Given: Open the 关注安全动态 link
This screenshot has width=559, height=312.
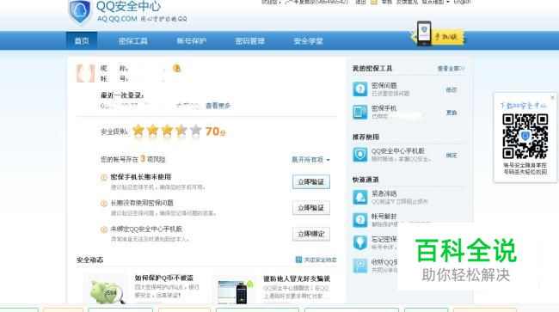Looking at the screenshot, I should pos(320,260).
